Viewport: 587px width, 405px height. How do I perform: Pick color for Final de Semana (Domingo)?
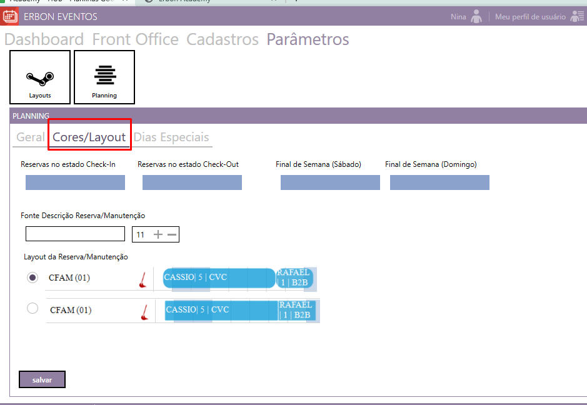pos(439,182)
